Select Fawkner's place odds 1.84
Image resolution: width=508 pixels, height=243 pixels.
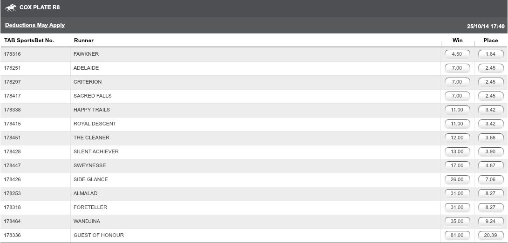490,54
